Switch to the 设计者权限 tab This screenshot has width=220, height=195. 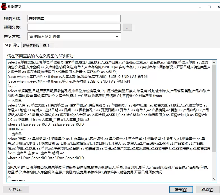click(31, 46)
